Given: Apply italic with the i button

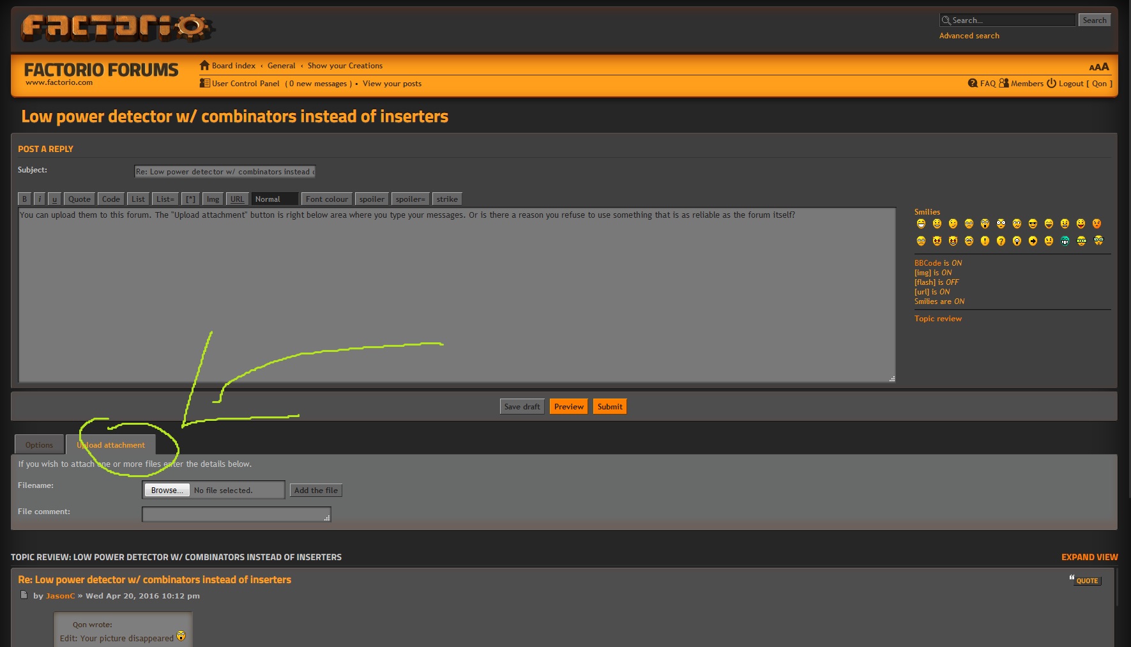Looking at the screenshot, I should [x=40, y=199].
